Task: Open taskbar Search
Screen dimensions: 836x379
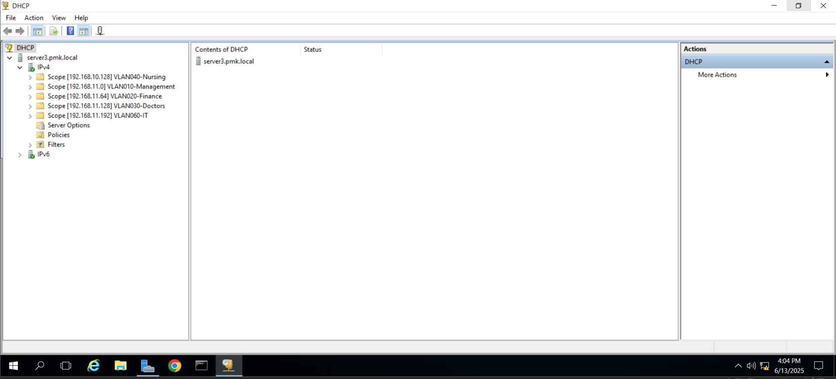Action: pyautogui.click(x=40, y=366)
